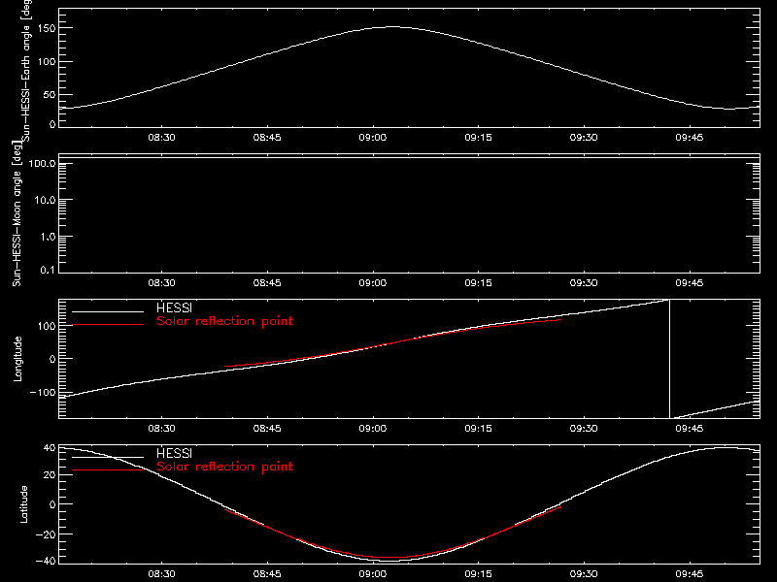Tap the 09:15 label under Latitude plot

478,573
